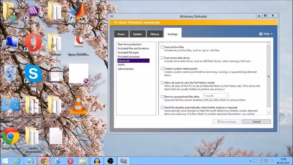Open the Opera installer file on the desktop
The width and height of the screenshot is (293, 165).
pyautogui.click(x=78, y=43)
